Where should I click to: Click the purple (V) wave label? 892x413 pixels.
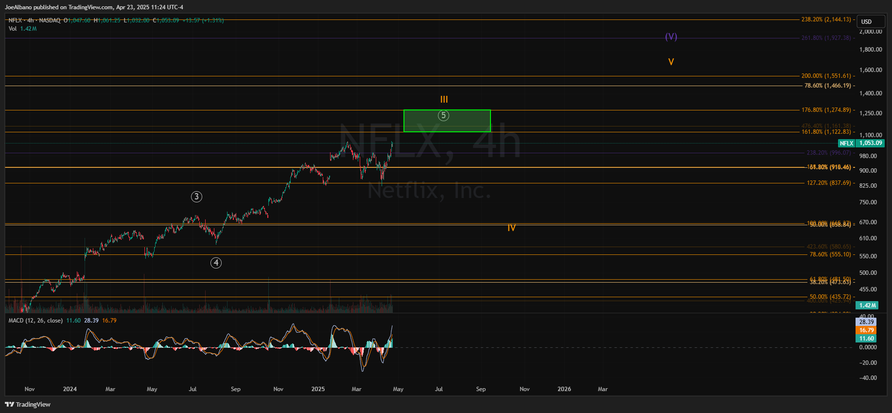[x=671, y=36]
